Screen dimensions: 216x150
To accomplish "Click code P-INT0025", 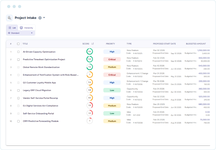I will click(x=138, y=53).
